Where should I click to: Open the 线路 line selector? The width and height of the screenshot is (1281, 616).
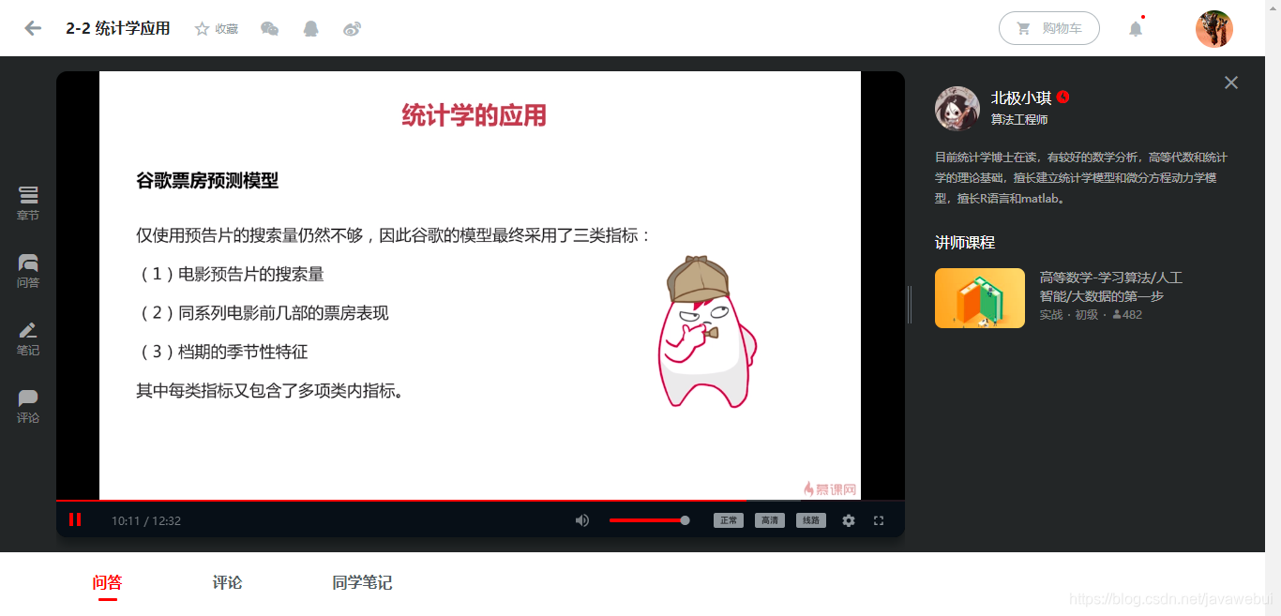(x=811, y=520)
